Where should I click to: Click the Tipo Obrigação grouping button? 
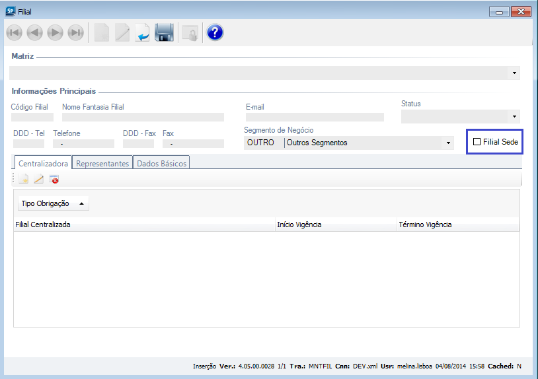click(53, 204)
